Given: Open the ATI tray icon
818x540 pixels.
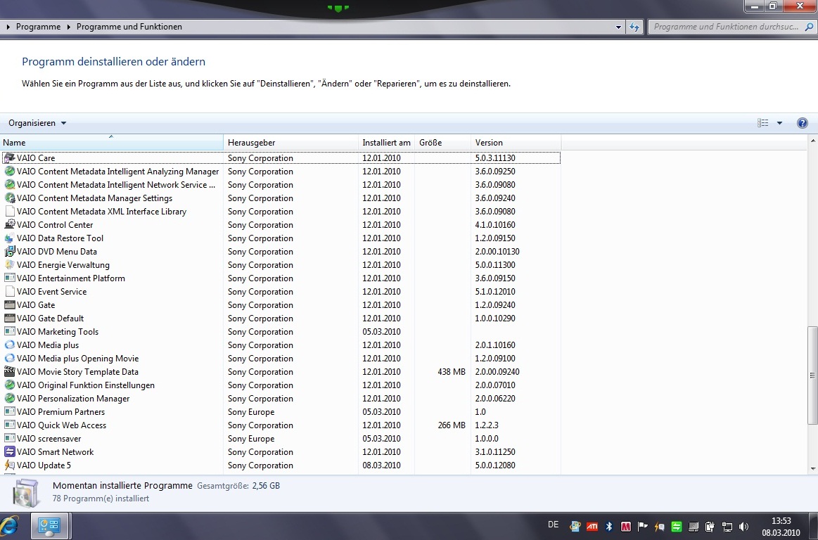Looking at the screenshot, I should coord(592,527).
